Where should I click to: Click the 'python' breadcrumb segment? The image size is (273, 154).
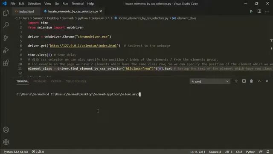[x=83, y=18]
